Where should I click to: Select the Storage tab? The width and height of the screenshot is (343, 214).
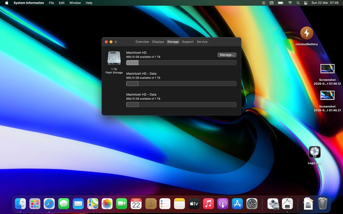click(x=173, y=42)
